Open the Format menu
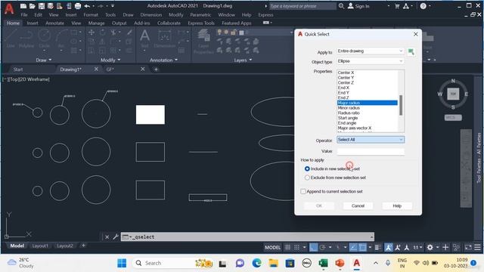The image size is (484, 272). click(91, 15)
